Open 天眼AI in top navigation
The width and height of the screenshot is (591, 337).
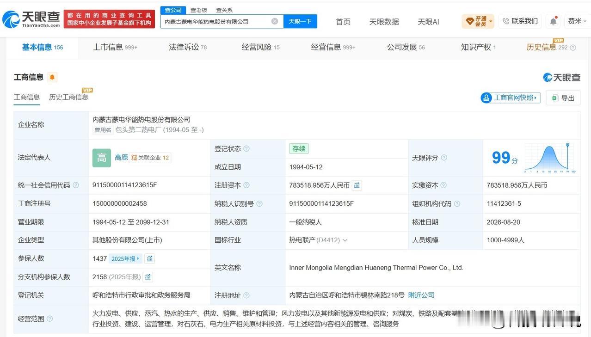[x=428, y=22]
